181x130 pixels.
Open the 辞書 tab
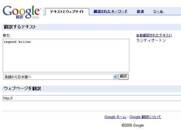[140, 12]
